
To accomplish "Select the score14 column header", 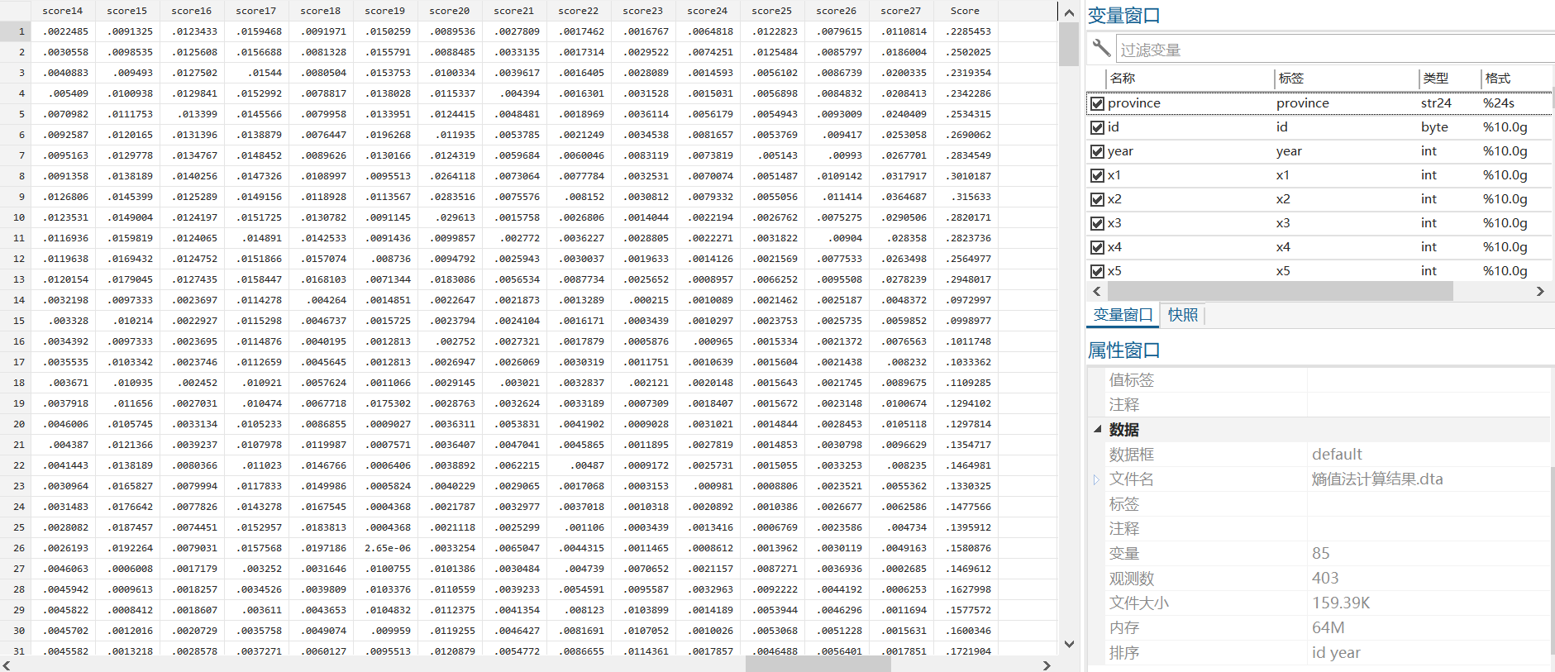I will coord(63,11).
